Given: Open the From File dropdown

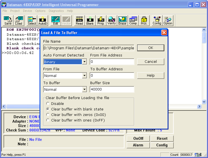Looking at the screenshot, I should coord(84,76).
